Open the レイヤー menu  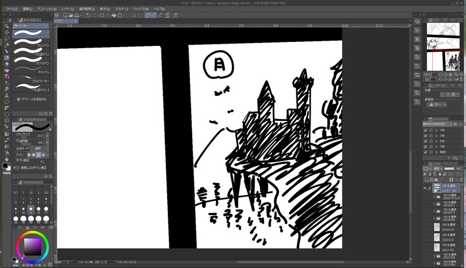point(68,9)
